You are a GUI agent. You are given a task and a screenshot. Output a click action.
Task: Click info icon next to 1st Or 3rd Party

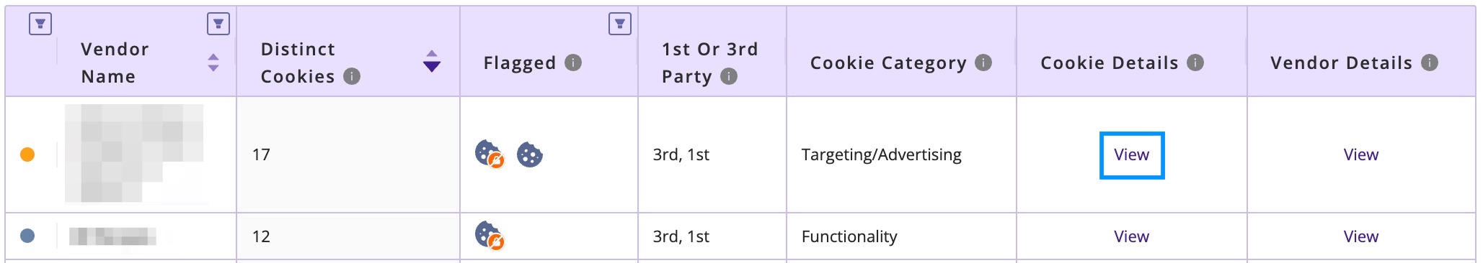point(729,76)
